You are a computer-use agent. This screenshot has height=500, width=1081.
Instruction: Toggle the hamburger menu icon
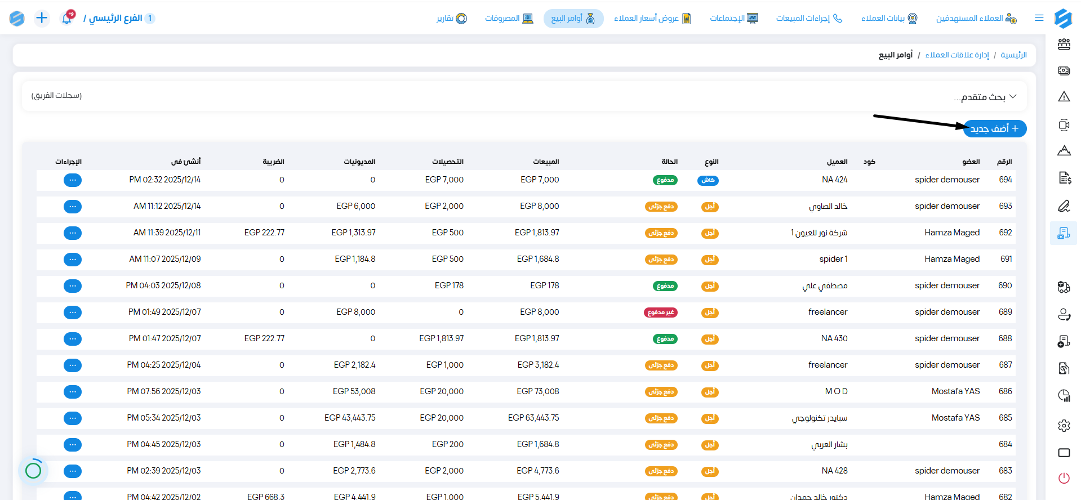point(1039,18)
